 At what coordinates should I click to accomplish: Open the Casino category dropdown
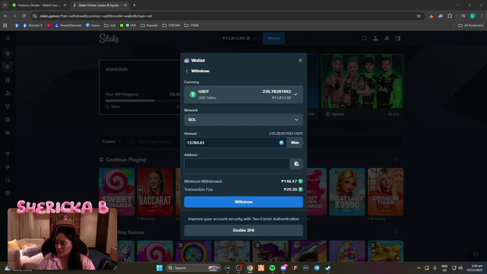(x=112, y=142)
